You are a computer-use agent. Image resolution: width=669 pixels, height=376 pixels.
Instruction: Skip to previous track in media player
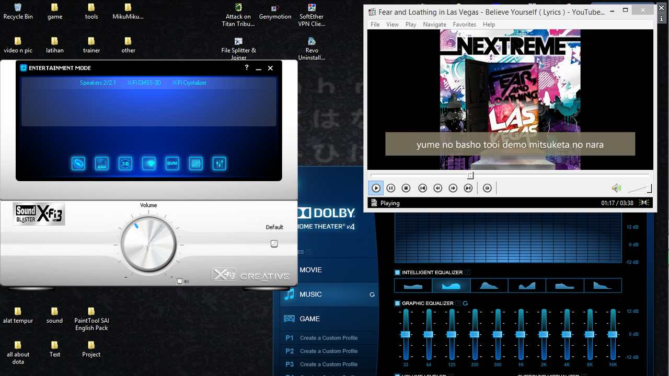423,188
